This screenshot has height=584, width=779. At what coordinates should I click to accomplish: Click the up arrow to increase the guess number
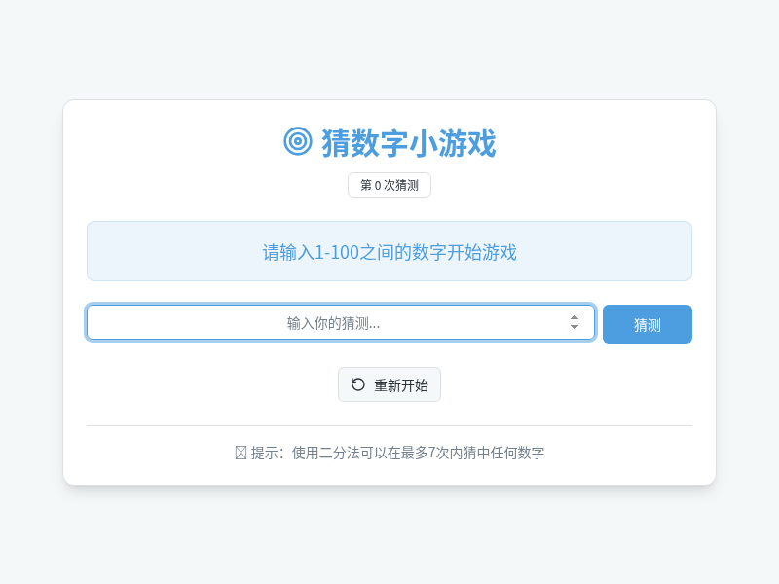(576, 317)
